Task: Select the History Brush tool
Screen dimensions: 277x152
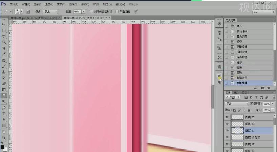Action: [x=4, y=78]
